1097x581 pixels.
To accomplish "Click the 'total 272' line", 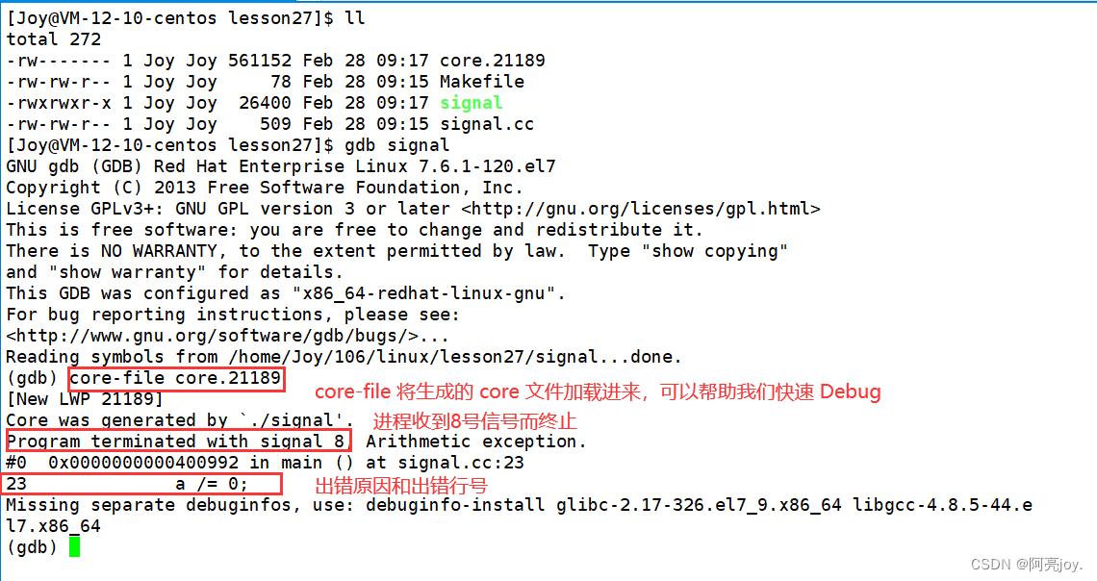I will (54, 39).
